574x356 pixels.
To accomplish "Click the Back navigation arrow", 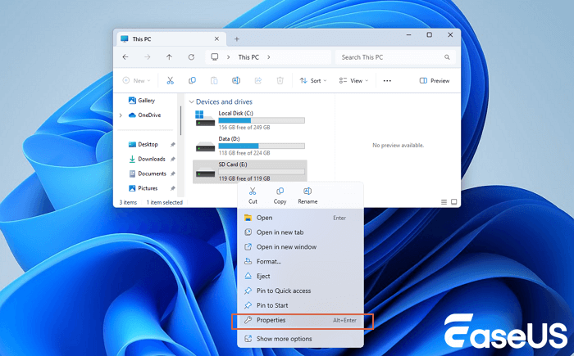I will point(125,57).
